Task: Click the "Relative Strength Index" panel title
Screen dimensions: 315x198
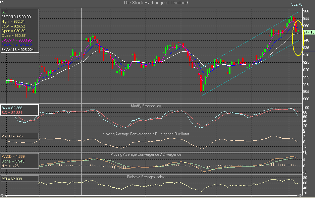Action: click(146, 177)
